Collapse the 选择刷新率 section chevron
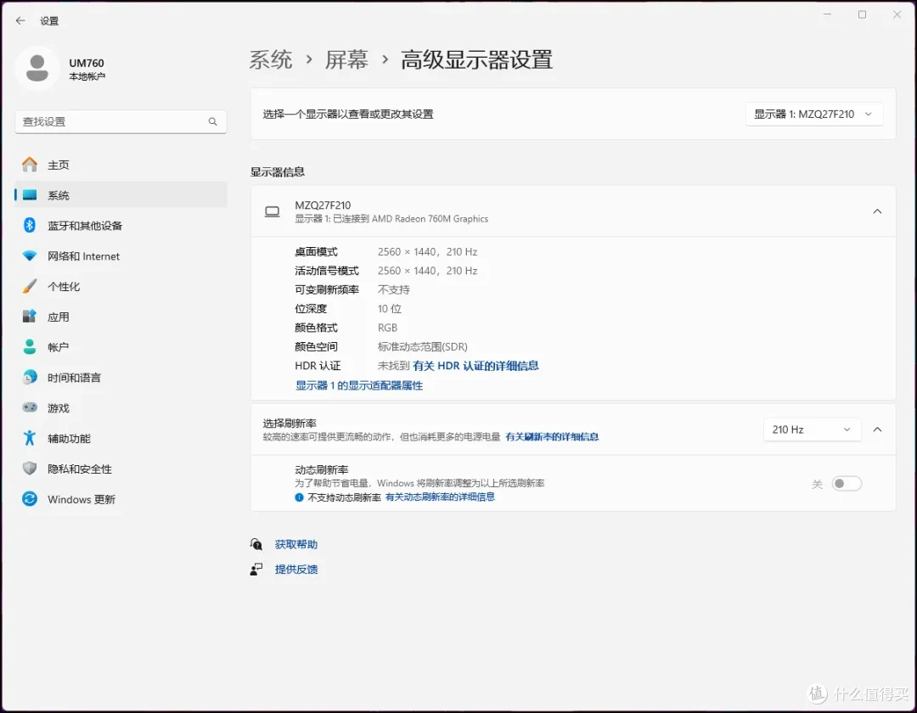 (877, 429)
